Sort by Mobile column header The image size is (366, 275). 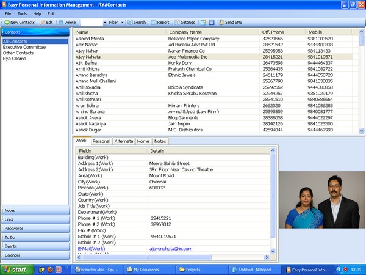(329, 32)
